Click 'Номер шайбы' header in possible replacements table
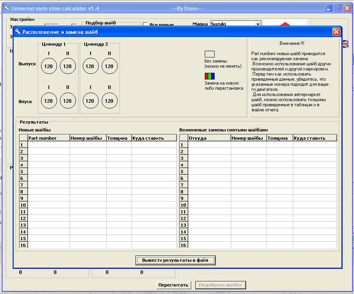Viewport: 354px width, 294px height. click(248, 138)
